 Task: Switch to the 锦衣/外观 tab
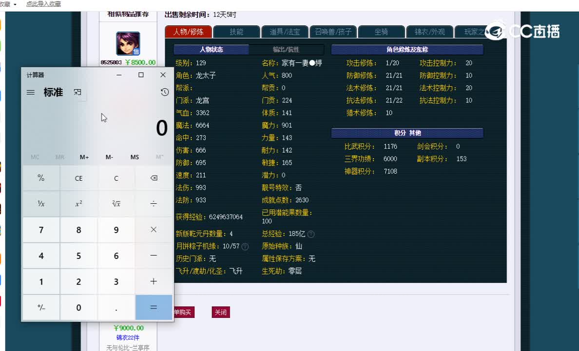pyautogui.click(x=429, y=32)
